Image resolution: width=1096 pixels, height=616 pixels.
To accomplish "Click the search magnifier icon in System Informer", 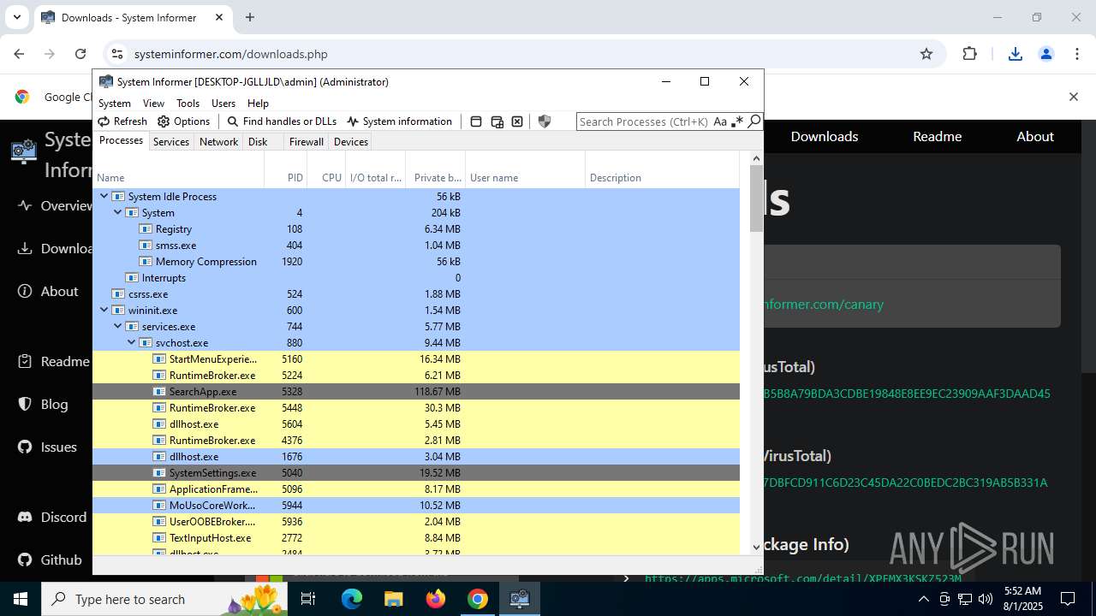I will point(754,121).
